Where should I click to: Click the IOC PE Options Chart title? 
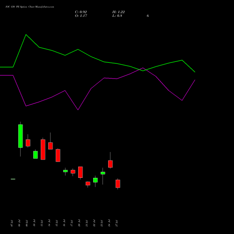point(30,7)
